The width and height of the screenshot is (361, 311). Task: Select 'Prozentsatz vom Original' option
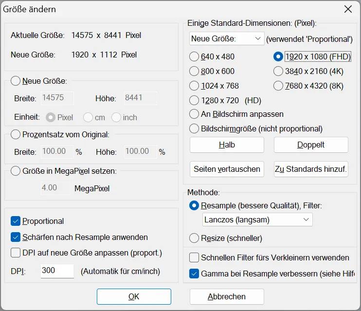click(x=16, y=134)
